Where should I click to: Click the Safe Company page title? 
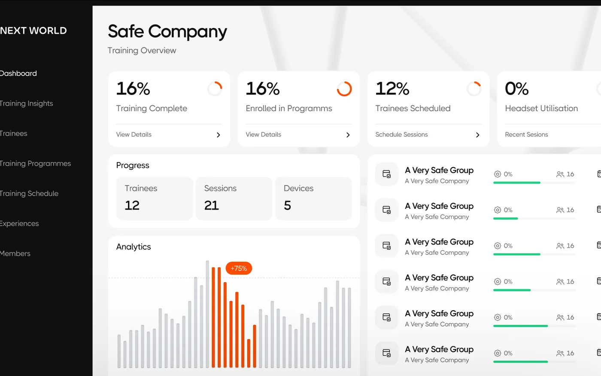pos(167,32)
